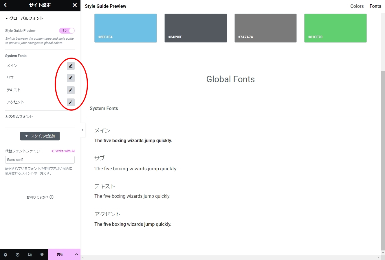Click the スタイルを追加 button

(40, 136)
